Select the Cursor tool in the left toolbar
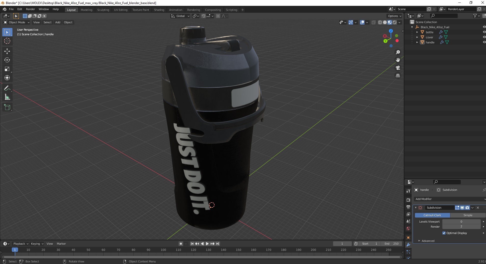The image size is (486, 264). tap(7, 41)
